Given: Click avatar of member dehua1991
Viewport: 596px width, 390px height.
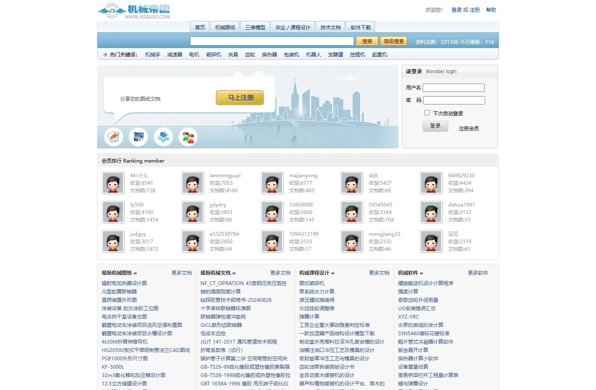Looking at the screenshot, I should point(431,212).
